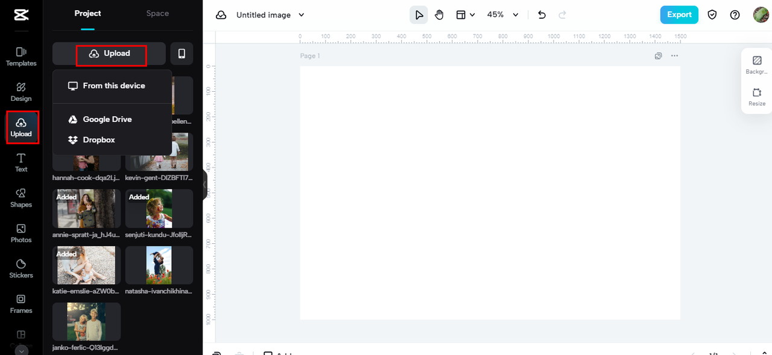The width and height of the screenshot is (772, 355).
Task: Open the help question mark icon
Action: click(x=735, y=15)
